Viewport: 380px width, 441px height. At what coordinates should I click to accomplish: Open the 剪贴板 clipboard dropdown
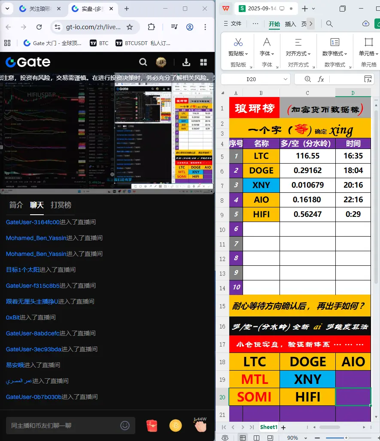238,53
